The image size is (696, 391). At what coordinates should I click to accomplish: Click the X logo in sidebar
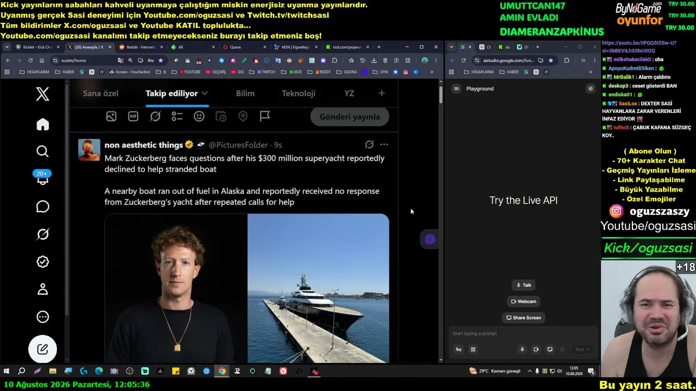coord(42,94)
